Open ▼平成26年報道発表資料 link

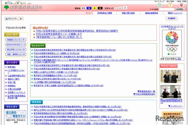[x=144, y=94]
